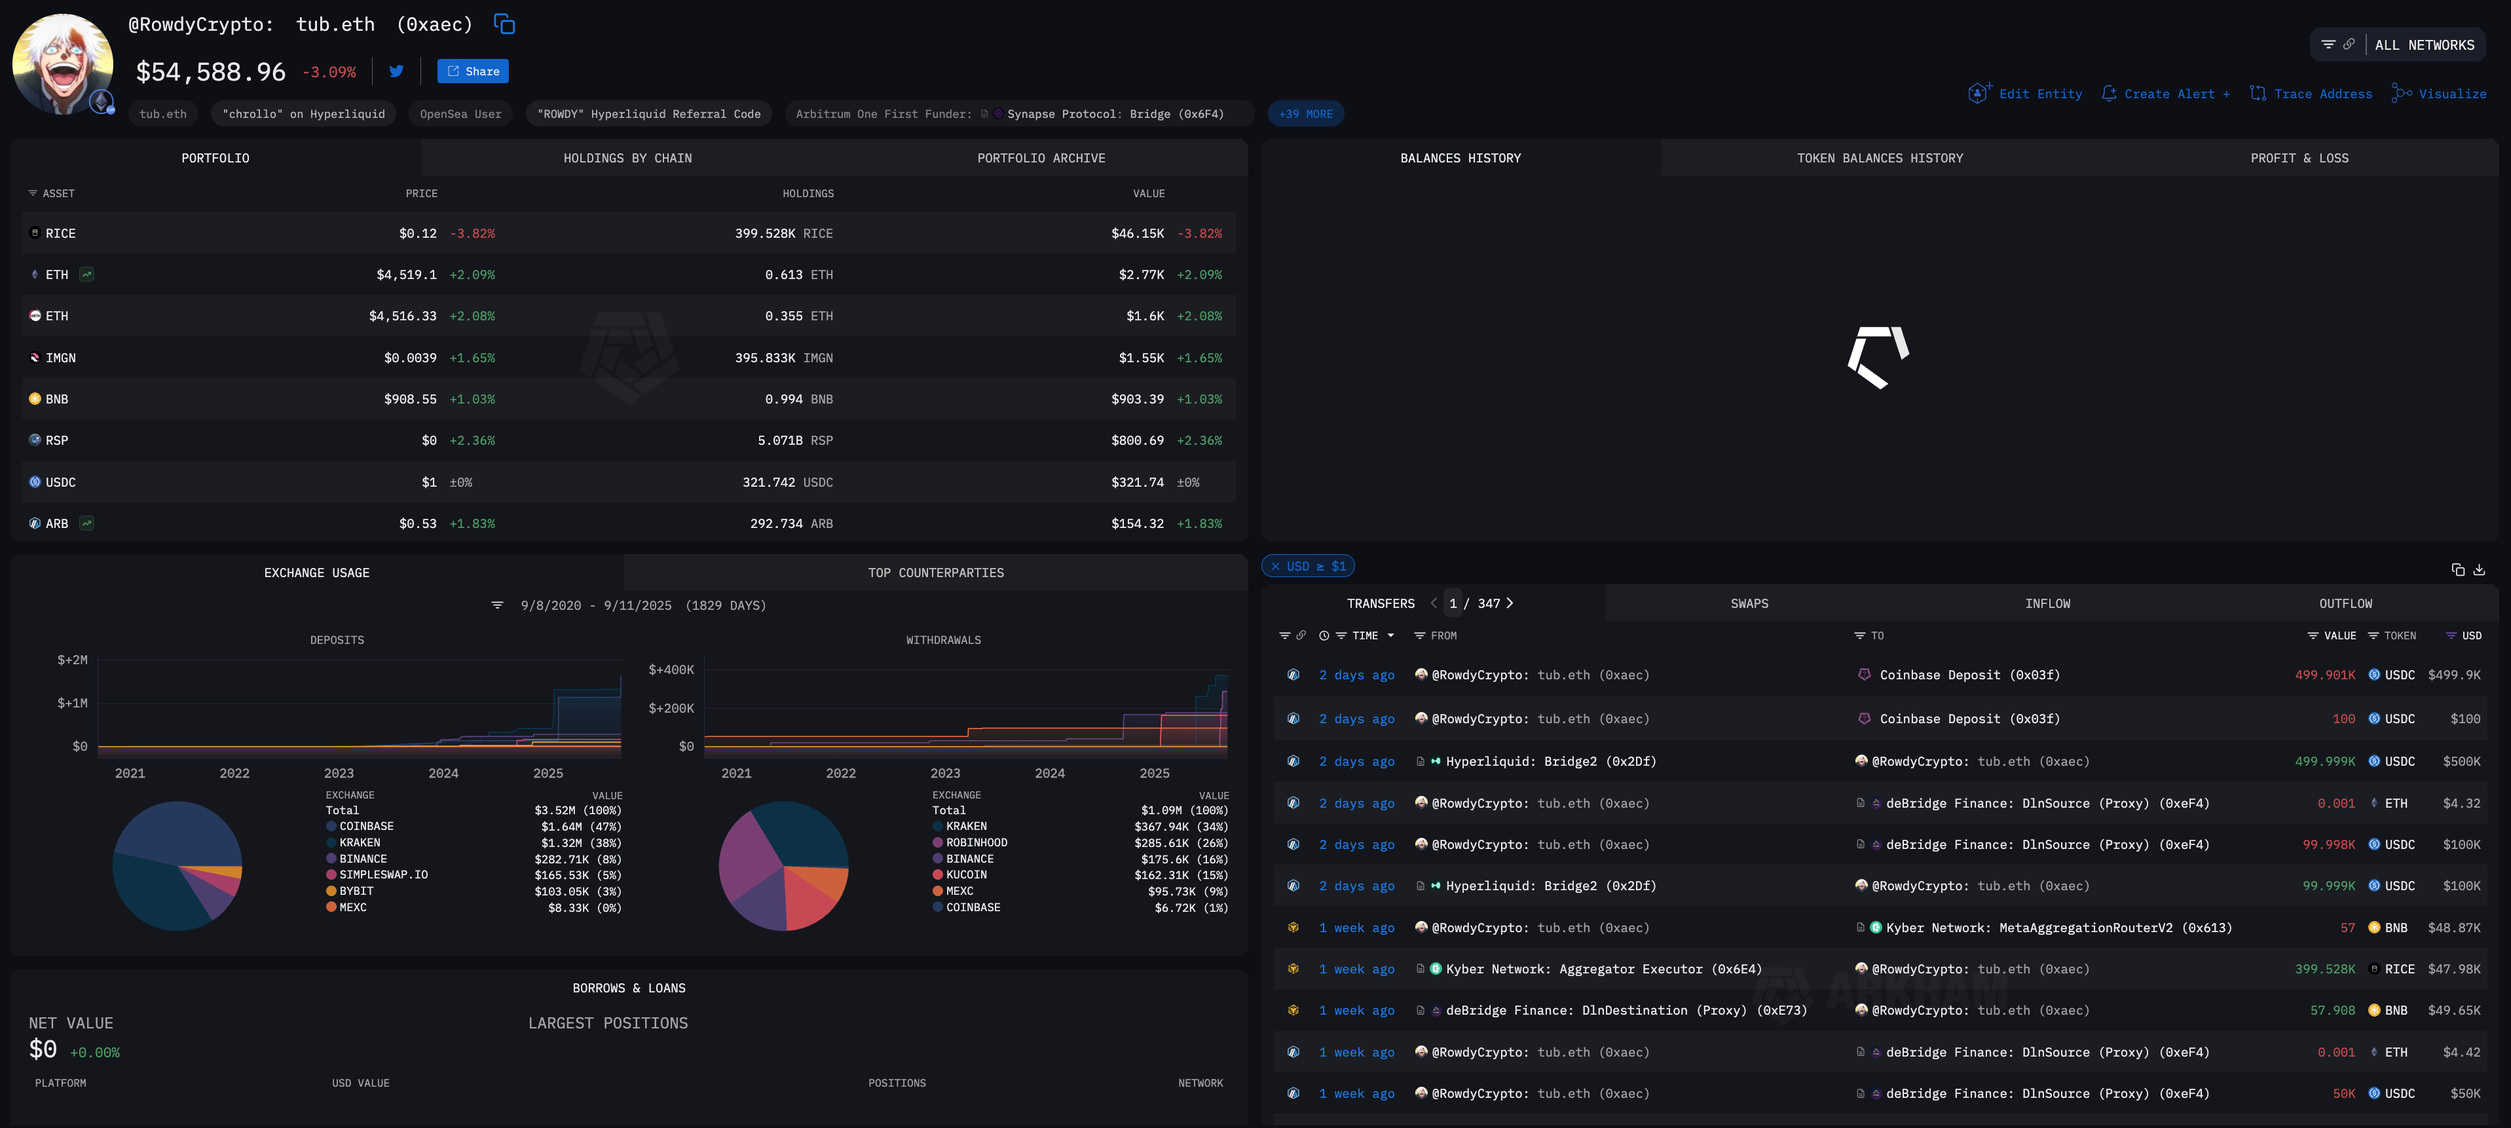This screenshot has width=2511, height=1128.
Task: Click the filter icon beside ASSET header
Action: tap(33, 193)
